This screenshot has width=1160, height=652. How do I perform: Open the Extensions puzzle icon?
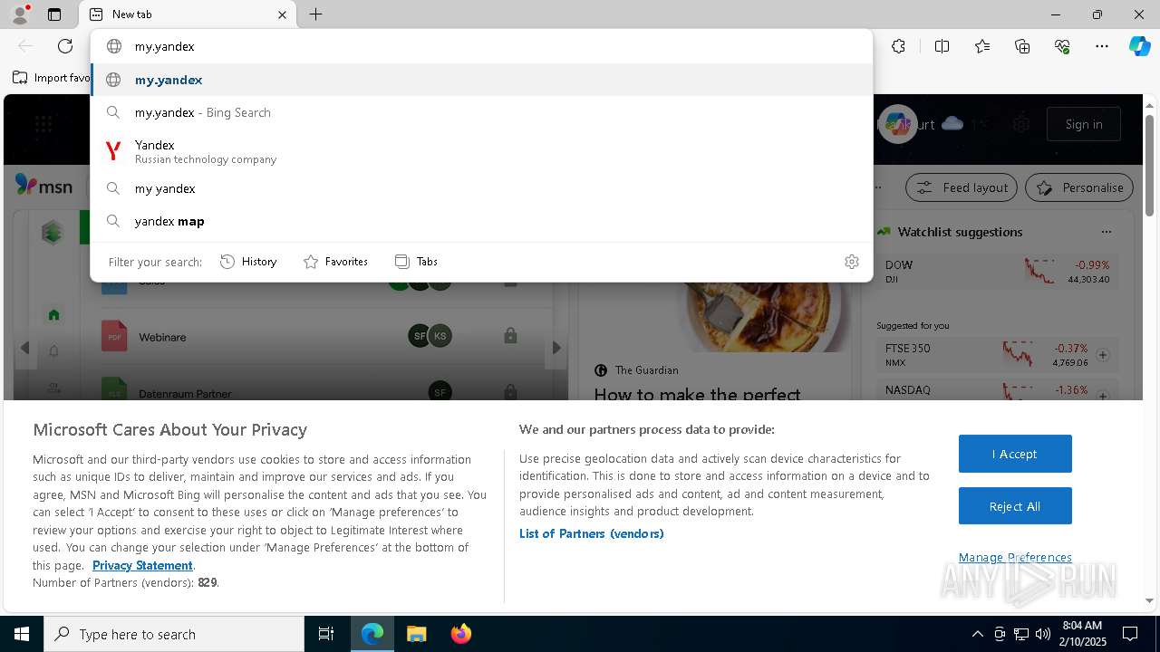(x=898, y=46)
